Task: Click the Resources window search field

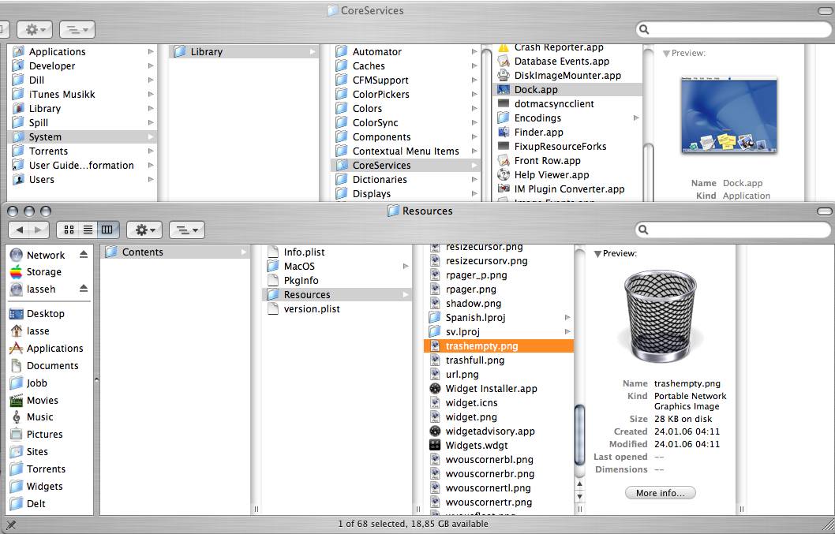Action: (x=733, y=230)
